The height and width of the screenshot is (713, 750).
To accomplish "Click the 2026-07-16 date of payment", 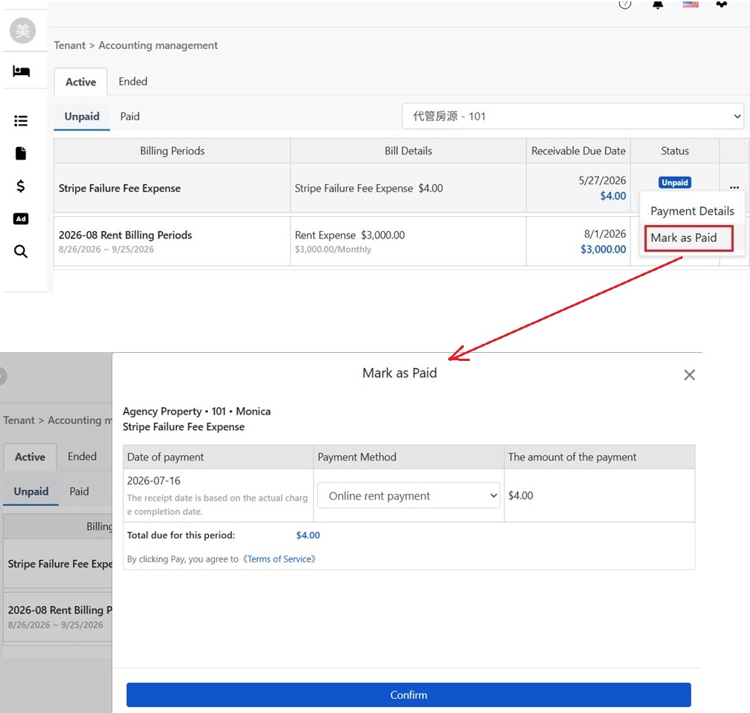I will point(154,481).
